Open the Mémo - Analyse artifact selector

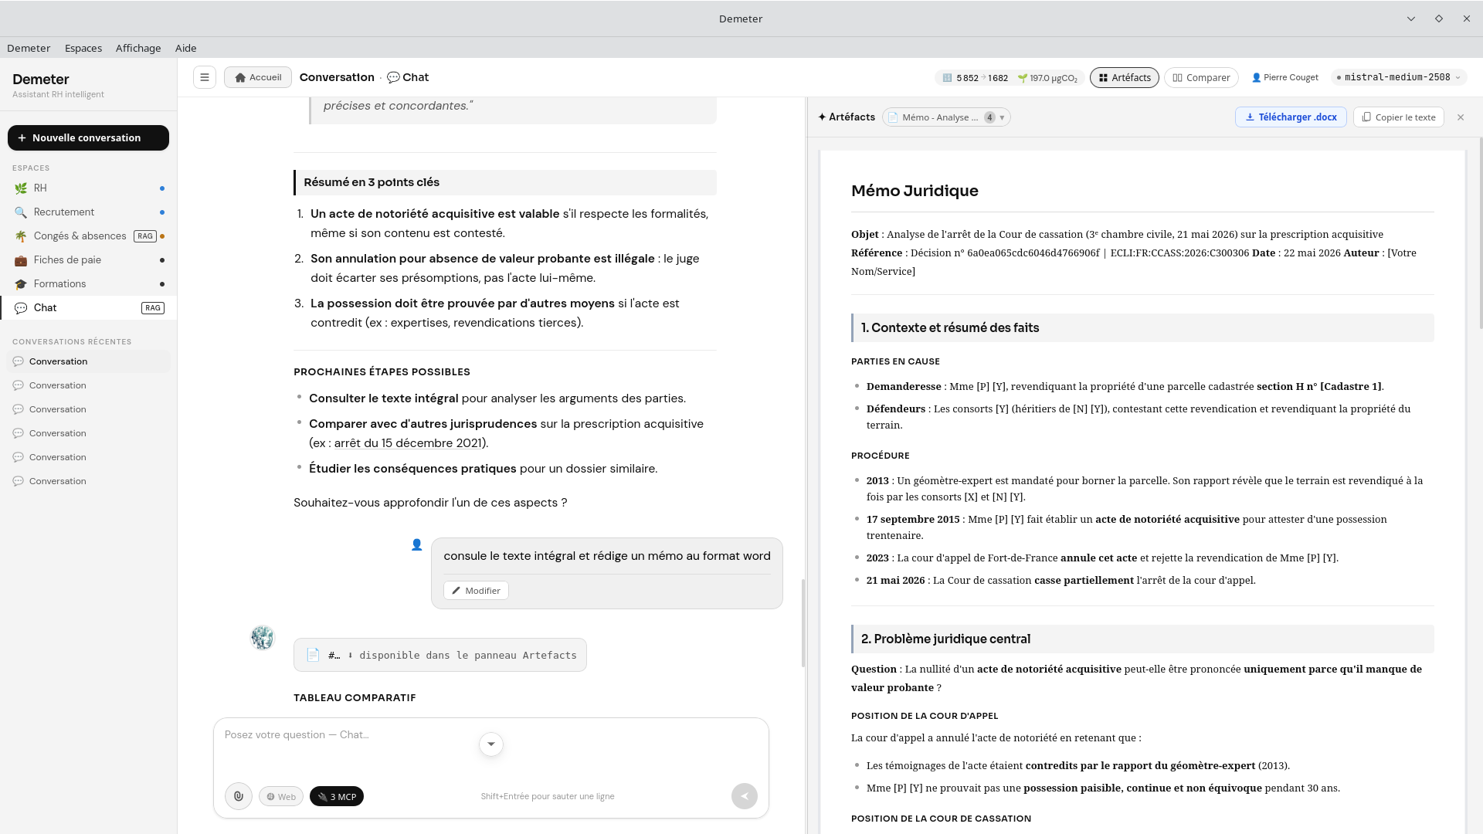click(946, 117)
